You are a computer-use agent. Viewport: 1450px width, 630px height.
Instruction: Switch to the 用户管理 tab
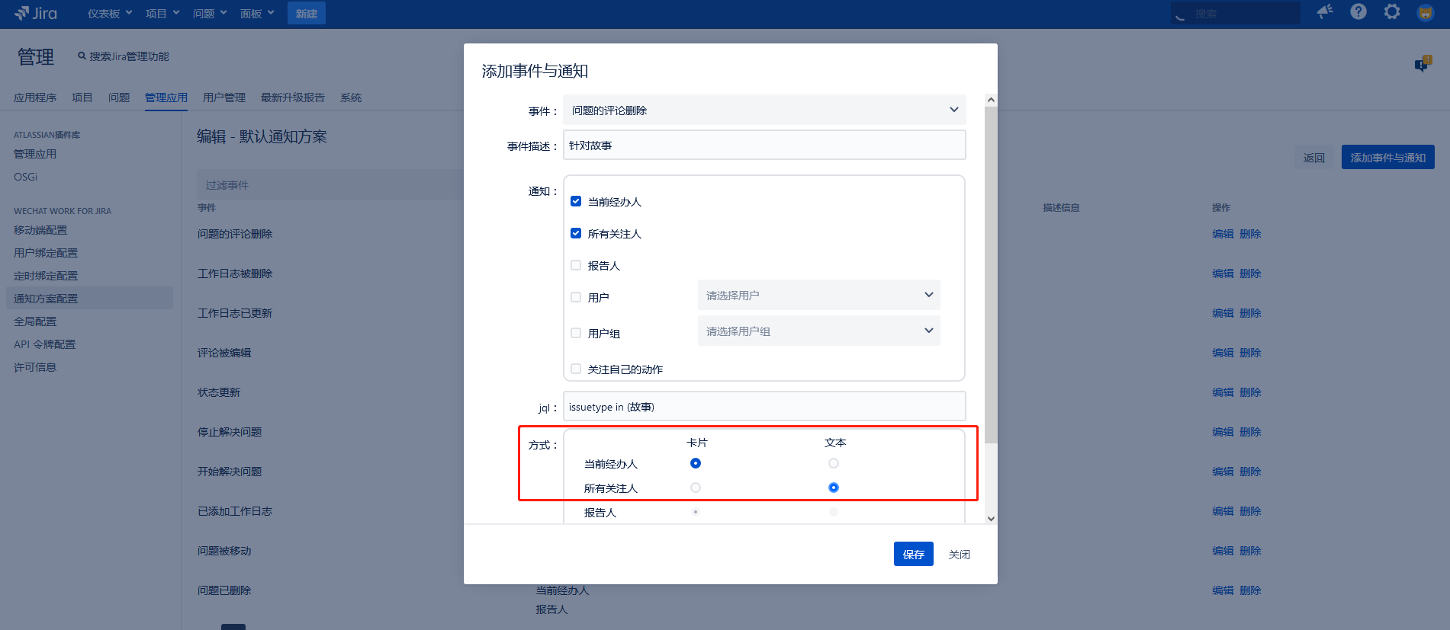click(x=223, y=98)
